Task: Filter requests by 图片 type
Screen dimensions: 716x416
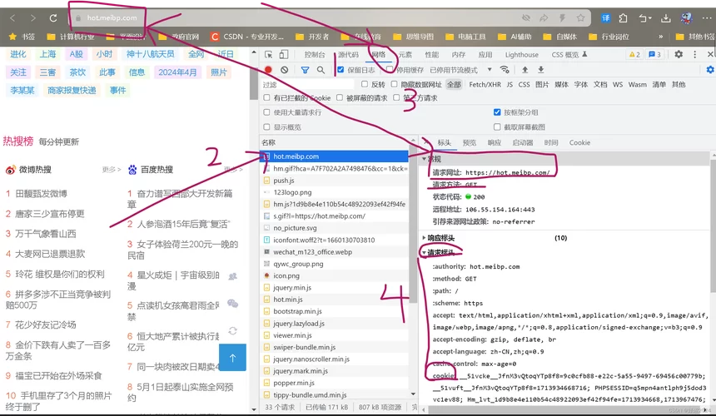Action: 542,84
